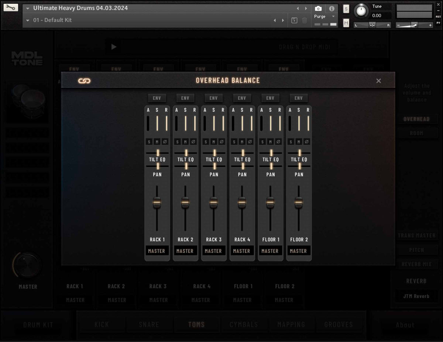
Task: Open the instrument name dropdown arrow
Action: point(28,8)
